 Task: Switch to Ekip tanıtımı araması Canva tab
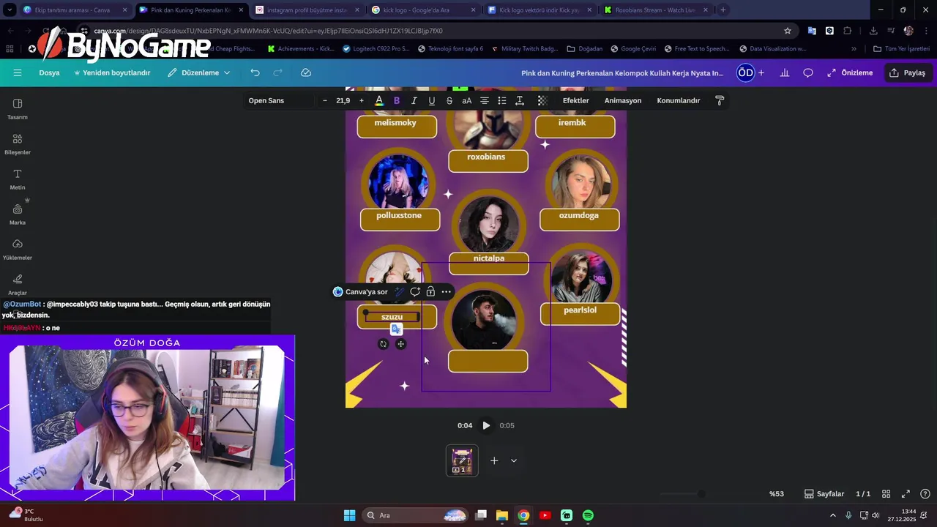74,10
